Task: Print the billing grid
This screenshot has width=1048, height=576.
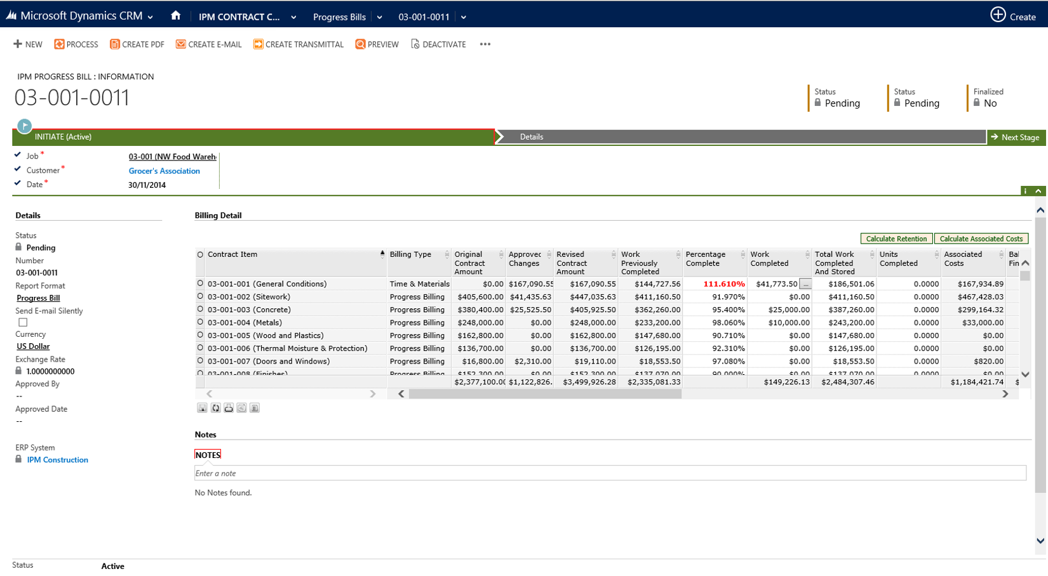Action: [x=229, y=407]
